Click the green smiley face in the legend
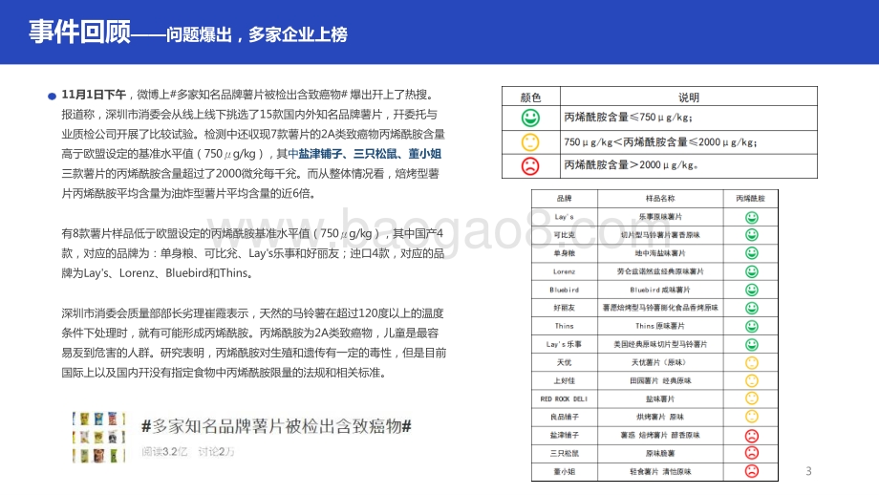This screenshot has height=495, width=879. 530,118
